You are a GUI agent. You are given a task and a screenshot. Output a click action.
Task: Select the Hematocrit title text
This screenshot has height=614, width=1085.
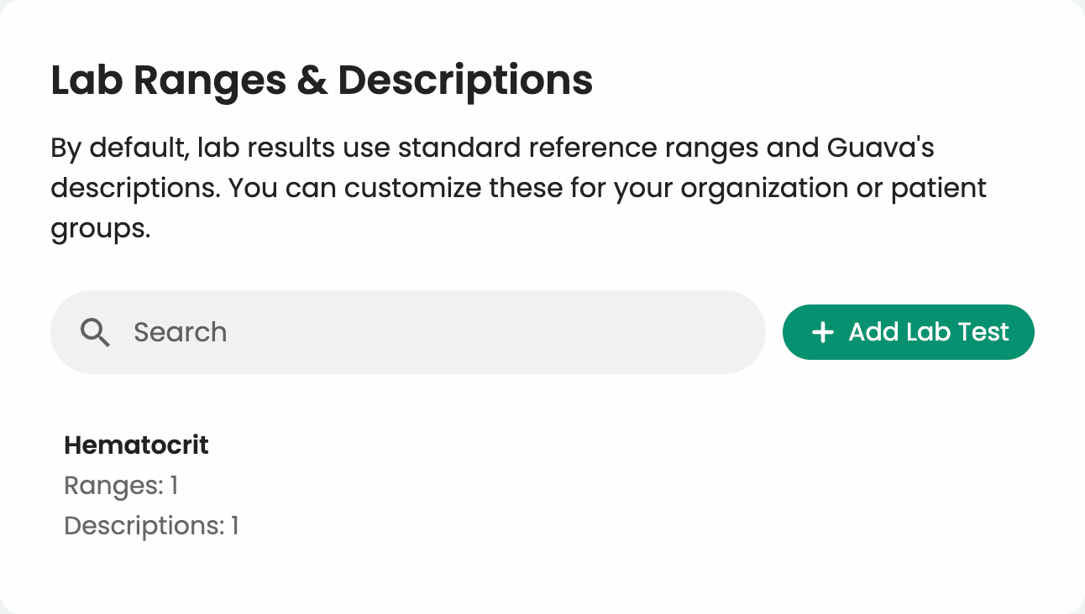136,445
